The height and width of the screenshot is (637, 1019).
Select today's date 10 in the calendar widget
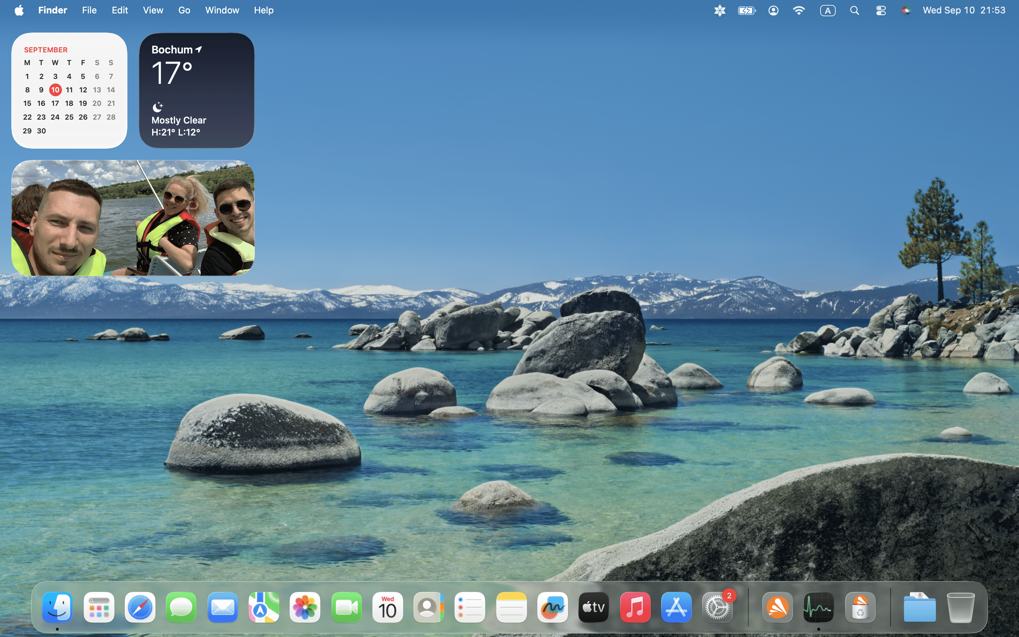tap(55, 90)
